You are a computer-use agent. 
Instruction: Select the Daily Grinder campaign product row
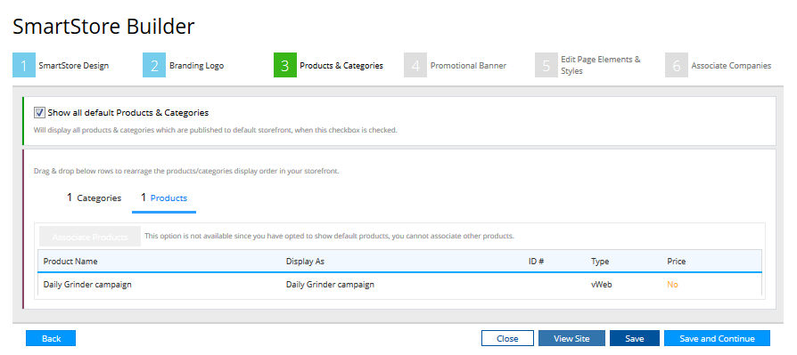point(399,285)
